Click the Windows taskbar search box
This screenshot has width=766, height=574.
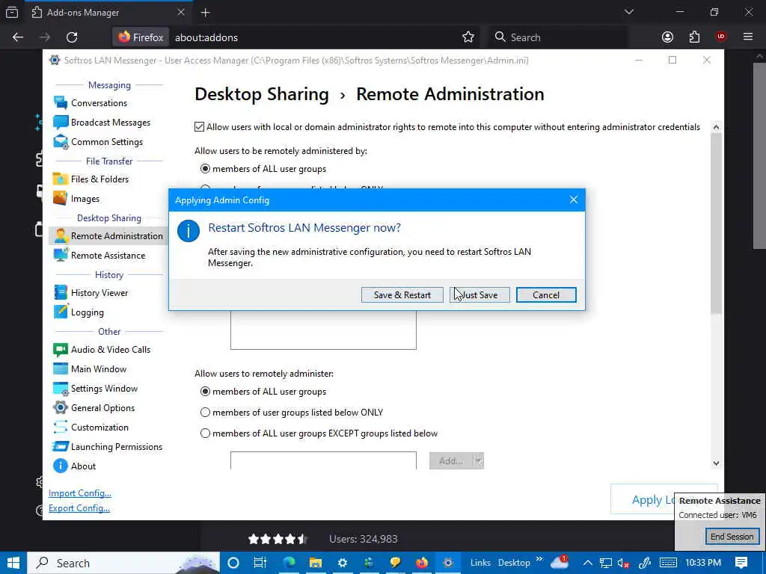[x=123, y=563]
